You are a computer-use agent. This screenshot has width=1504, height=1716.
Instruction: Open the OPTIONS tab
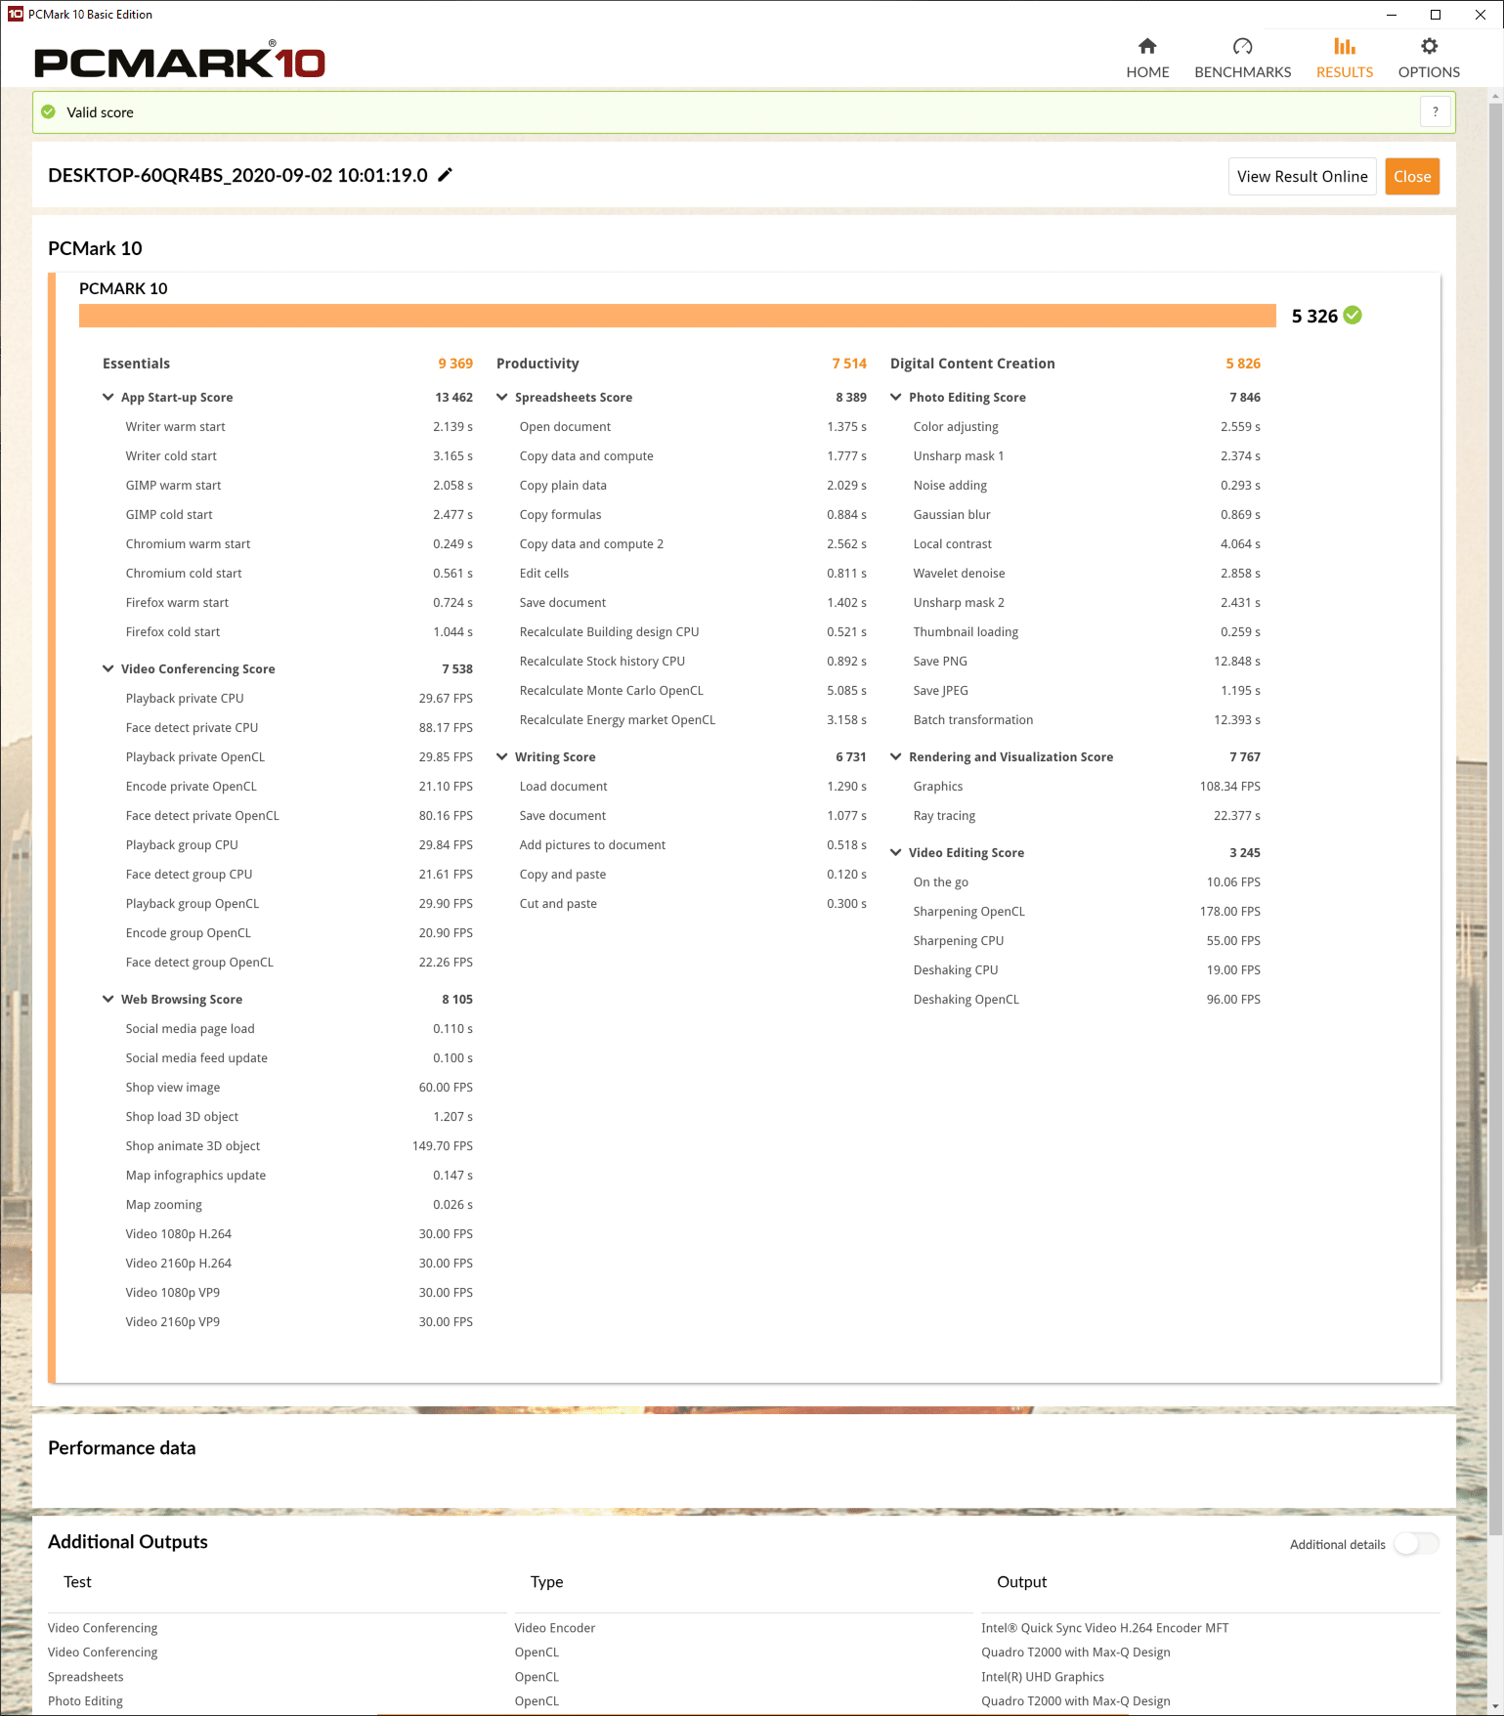click(1429, 59)
